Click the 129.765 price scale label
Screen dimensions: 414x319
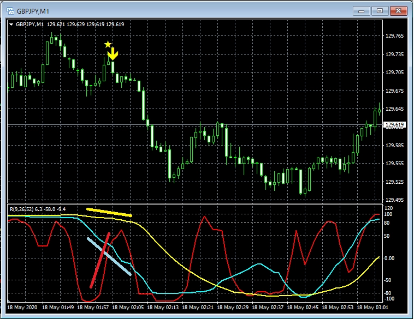[x=394, y=36]
